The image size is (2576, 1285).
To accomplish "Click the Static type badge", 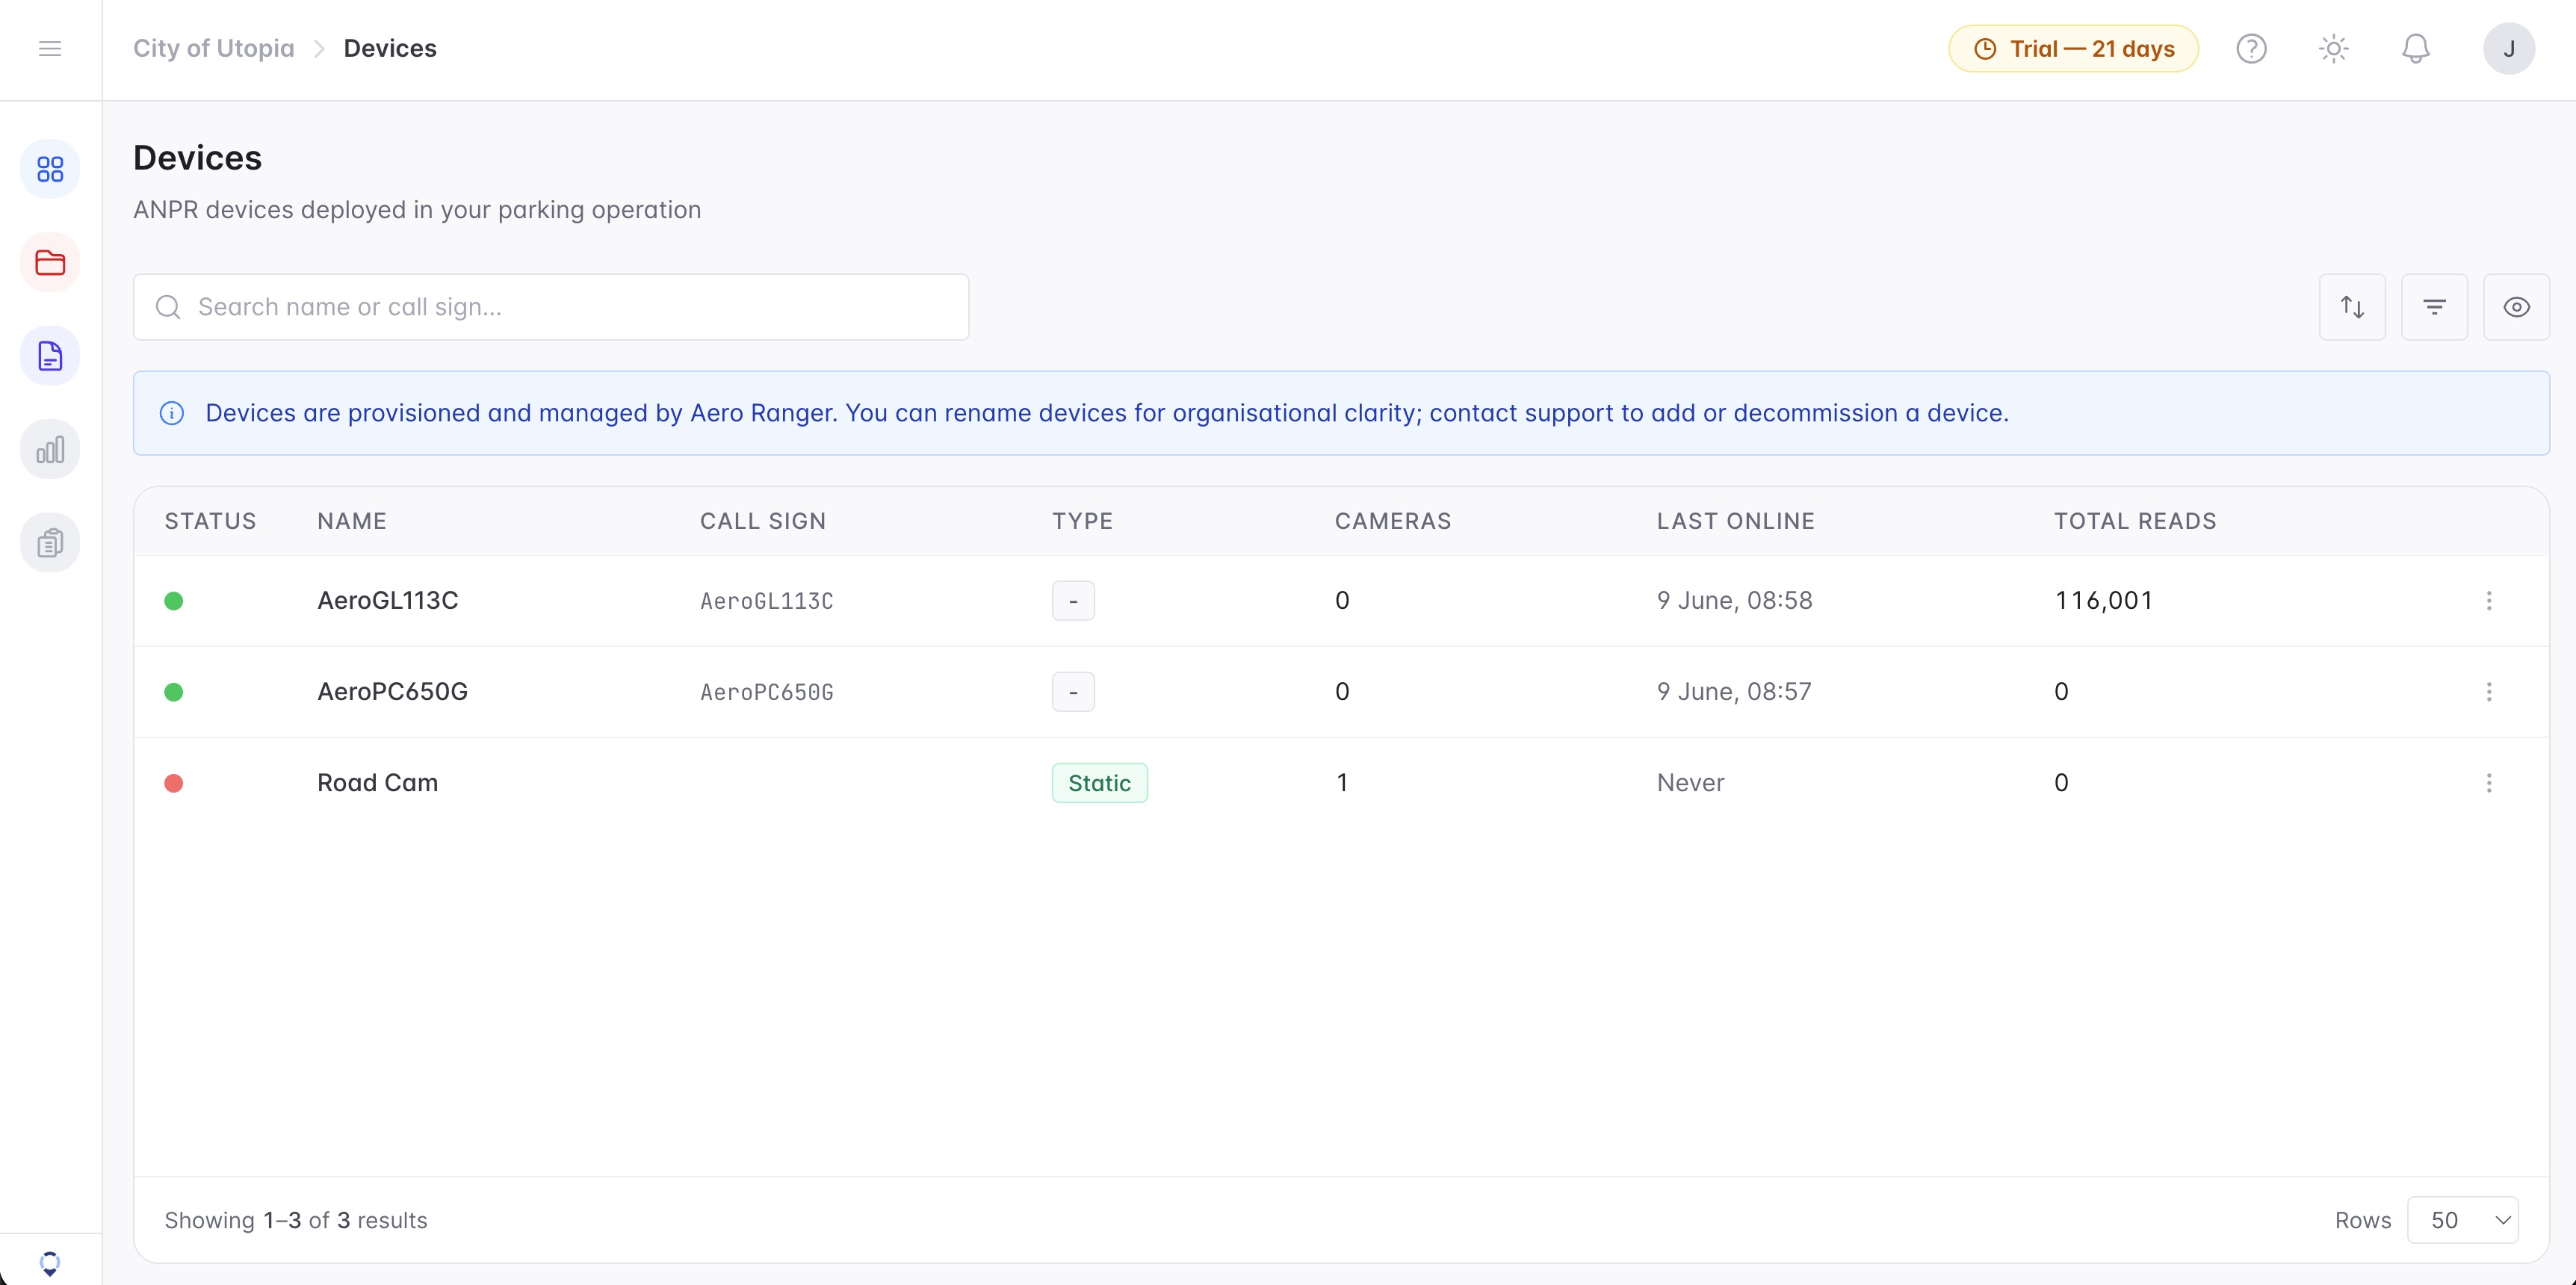I will point(1099,783).
